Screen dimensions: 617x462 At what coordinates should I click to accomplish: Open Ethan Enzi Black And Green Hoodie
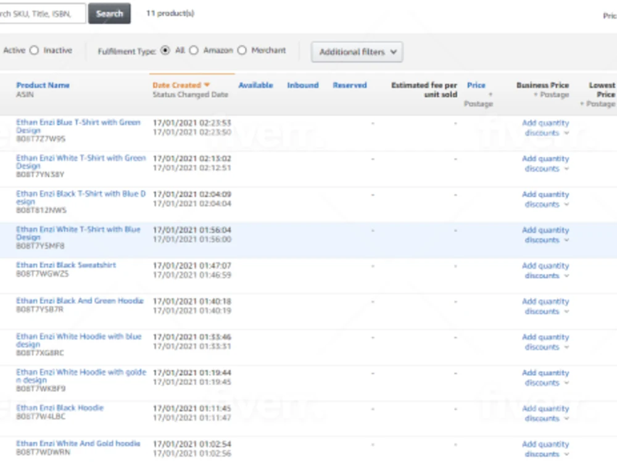[x=80, y=300]
